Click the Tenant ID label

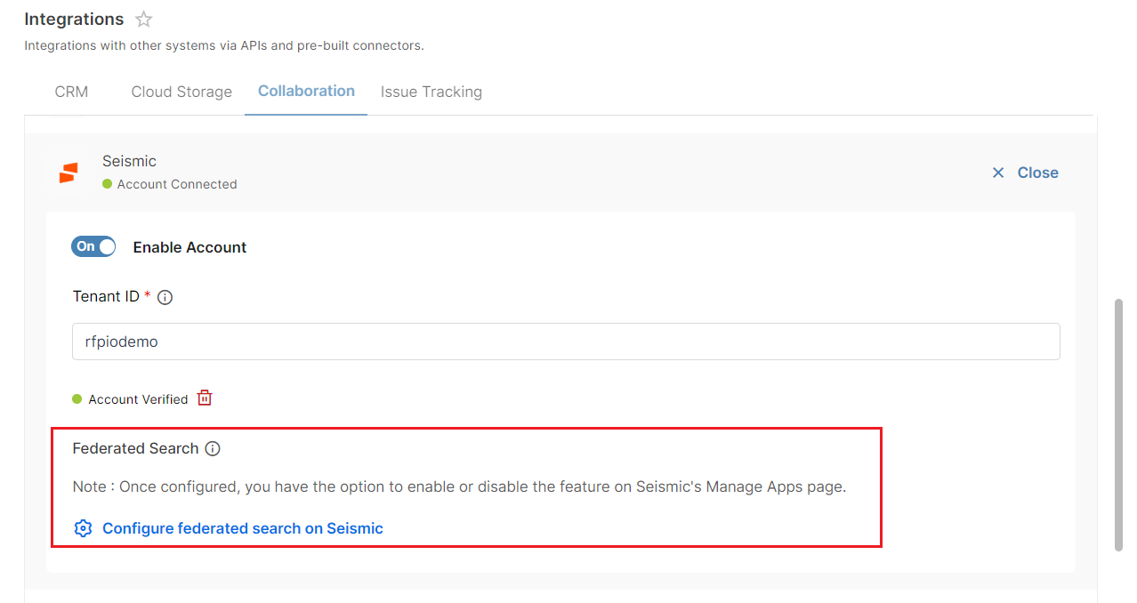coord(106,297)
